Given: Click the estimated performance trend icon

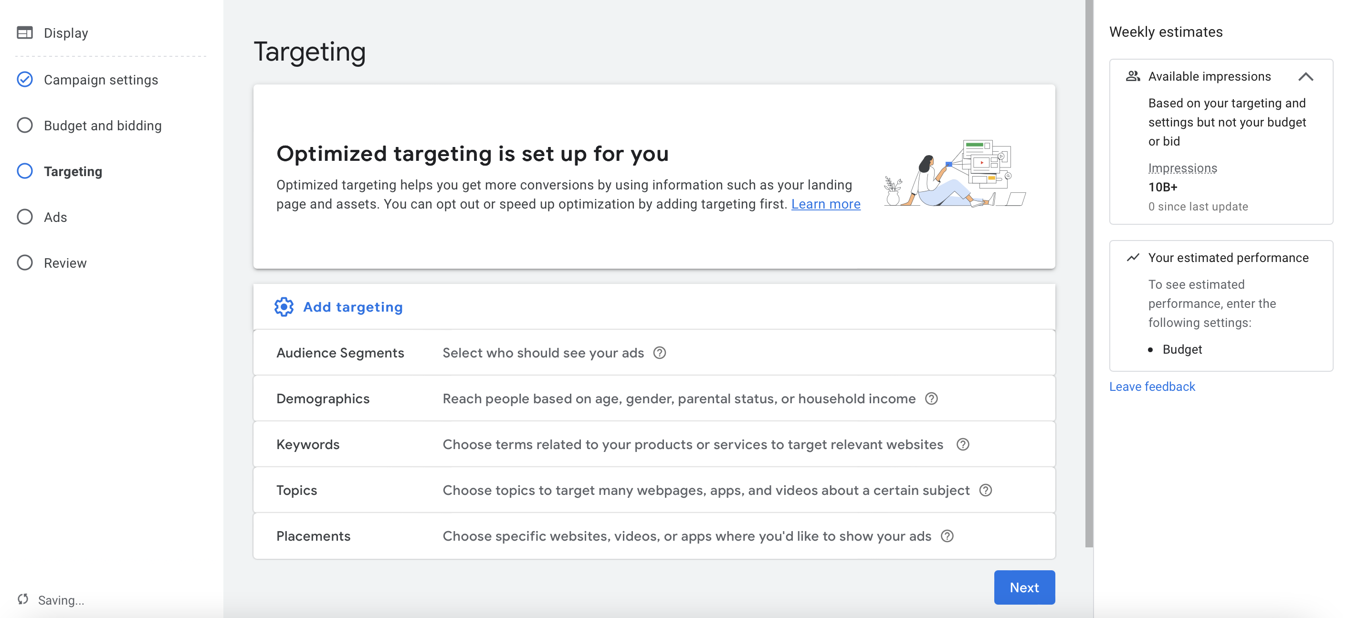Looking at the screenshot, I should (1133, 258).
